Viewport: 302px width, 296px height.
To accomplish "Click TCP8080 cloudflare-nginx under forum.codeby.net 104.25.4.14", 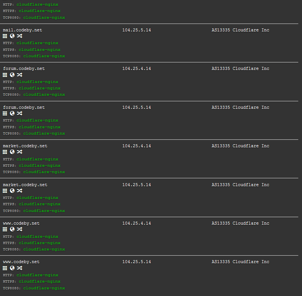I will click(x=34, y=95).
